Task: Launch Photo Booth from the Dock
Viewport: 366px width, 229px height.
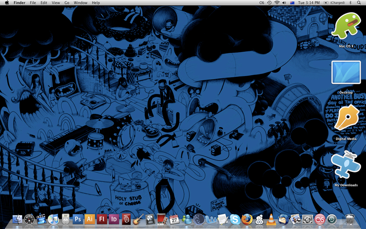Action: point(162,219)
